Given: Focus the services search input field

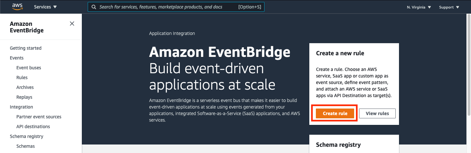Looking at the screenshot, I should tap(176, 7).
